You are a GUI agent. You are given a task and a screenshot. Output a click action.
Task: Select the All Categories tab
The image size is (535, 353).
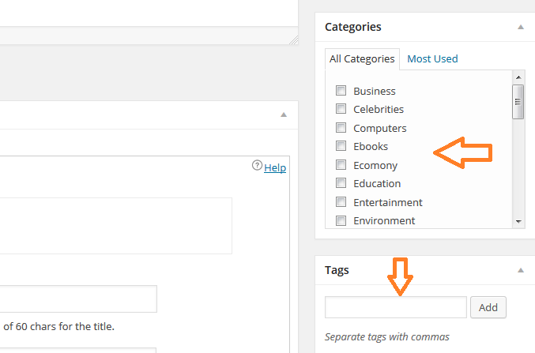click(362, 58)
